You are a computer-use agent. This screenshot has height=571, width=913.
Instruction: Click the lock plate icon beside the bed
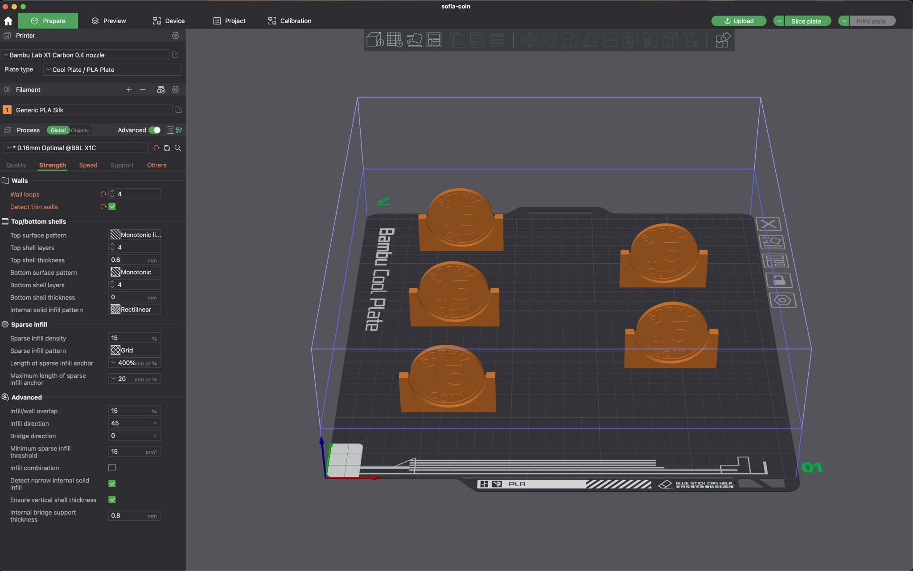click(779, 280)
